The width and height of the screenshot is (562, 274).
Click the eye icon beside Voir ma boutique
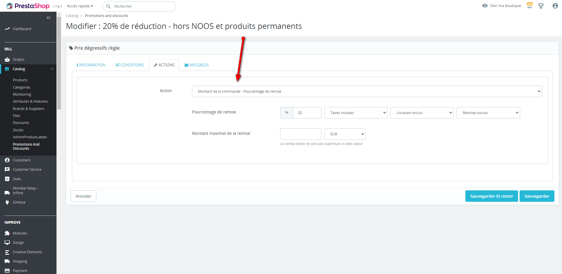(485, 6)
